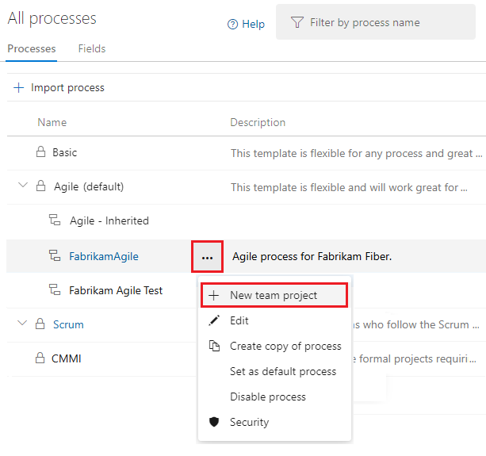Viewport: 486px width, 456px height.
Task: Click the Help question mark icon
Action: click(232, 25)
